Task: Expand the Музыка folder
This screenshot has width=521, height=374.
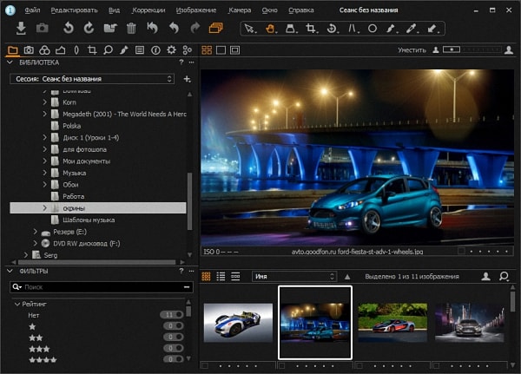Action: click(x=45, y=173)
